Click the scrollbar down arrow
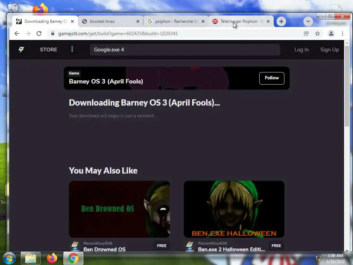353x265 pixels. (x=347, y=250)
